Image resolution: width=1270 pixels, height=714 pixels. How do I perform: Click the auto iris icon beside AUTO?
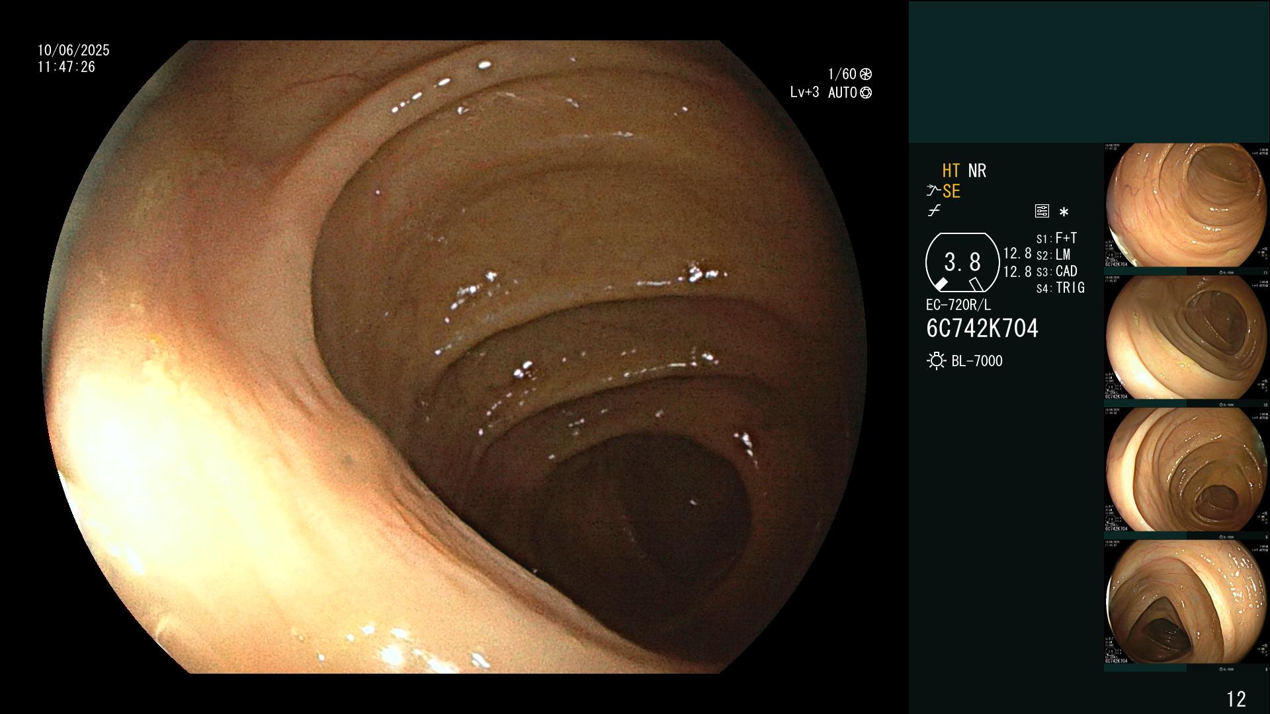pos(866,93)
